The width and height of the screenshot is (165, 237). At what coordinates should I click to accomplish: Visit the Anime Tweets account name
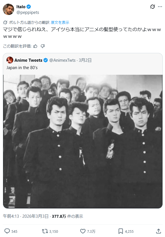point(28,60)
